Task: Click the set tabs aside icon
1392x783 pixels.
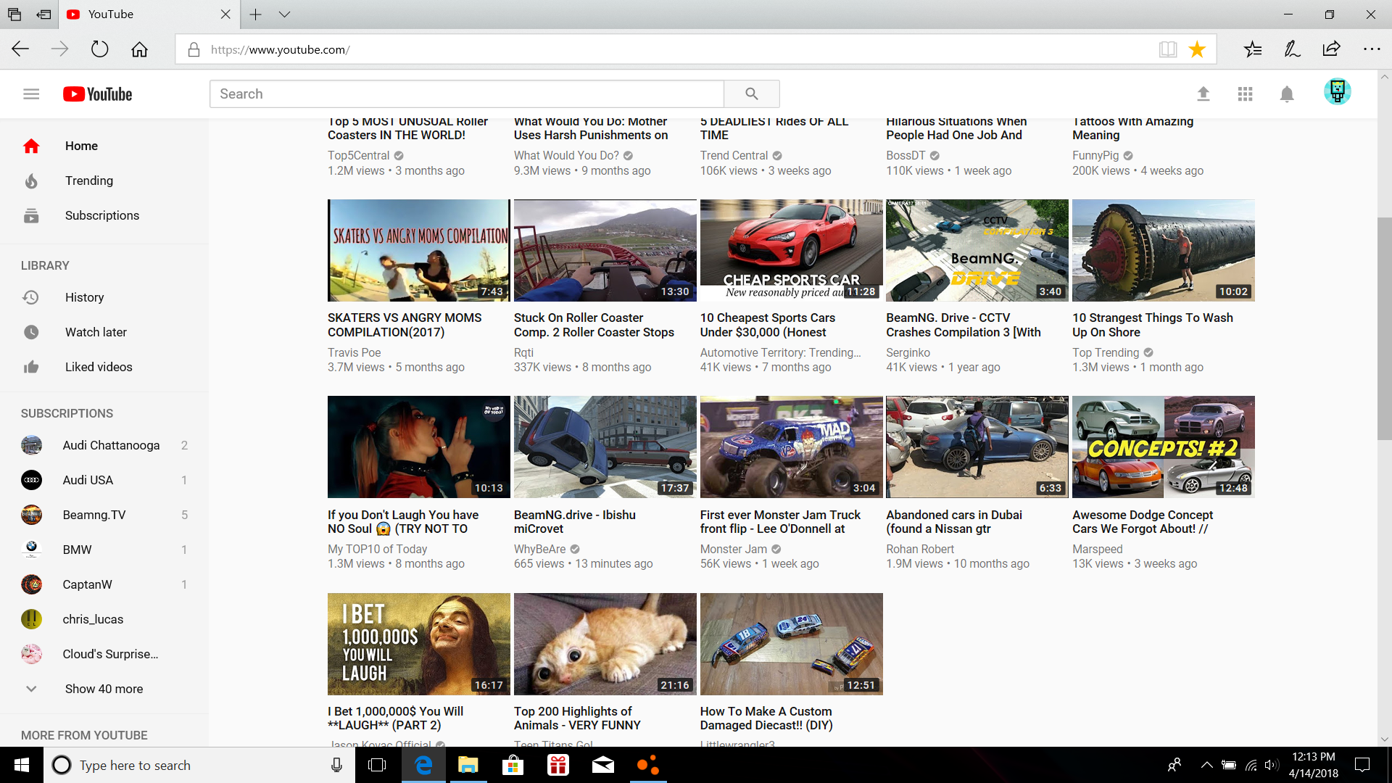Action: [44, 14]
